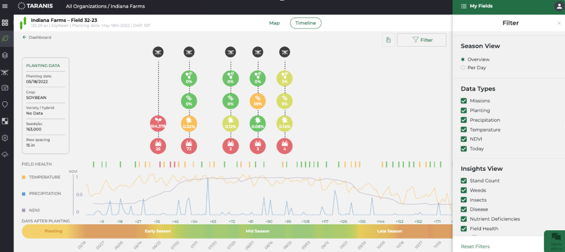Open the stand count bubble showing 104,378
The height and width of the screenshot is (252, 565).
coord(158,123)
